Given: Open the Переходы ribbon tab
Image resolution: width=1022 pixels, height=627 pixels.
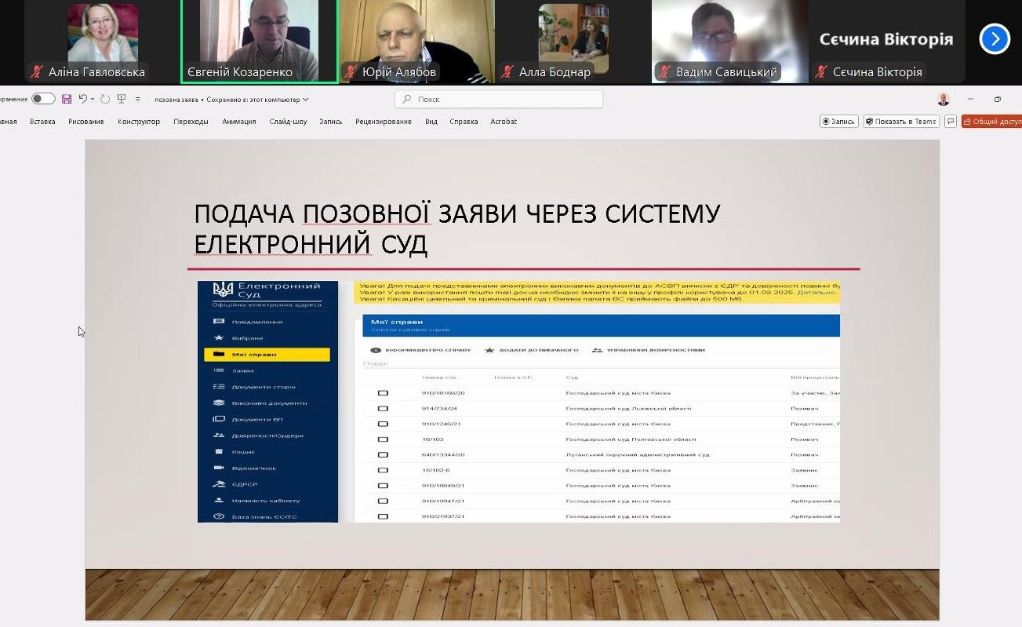Looking at the screenshot, I should [x=191, y=122].
